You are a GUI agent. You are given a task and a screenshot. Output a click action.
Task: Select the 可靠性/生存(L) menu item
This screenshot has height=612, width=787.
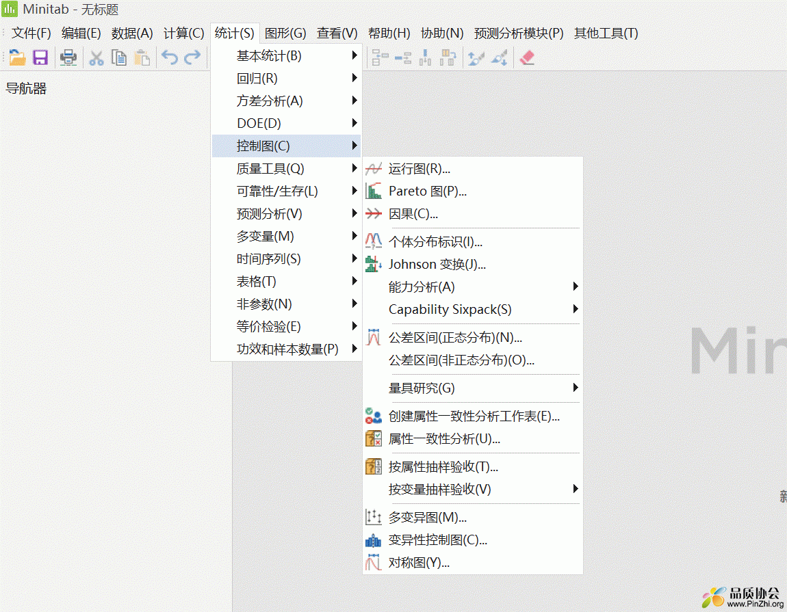coord(286,191)
